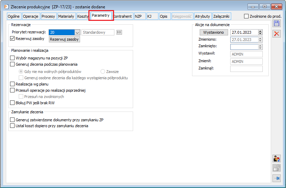This screenshot has height=188, width=286.
Task: Click the arrow button beside the Standardowy field
Action: 119,32
